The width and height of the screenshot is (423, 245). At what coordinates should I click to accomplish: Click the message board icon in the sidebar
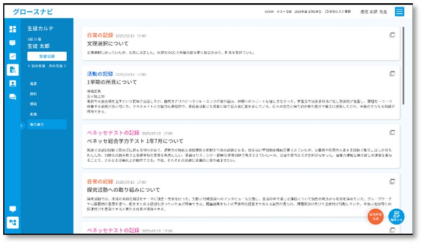[x=13, y=43]
